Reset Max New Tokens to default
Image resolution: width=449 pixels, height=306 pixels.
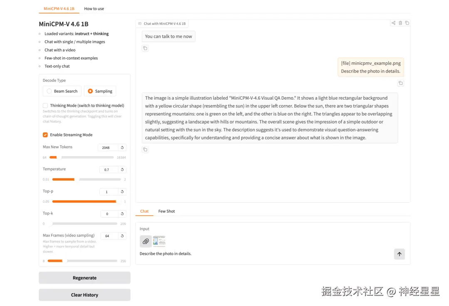pyautogui.click(x=122, y=147)
